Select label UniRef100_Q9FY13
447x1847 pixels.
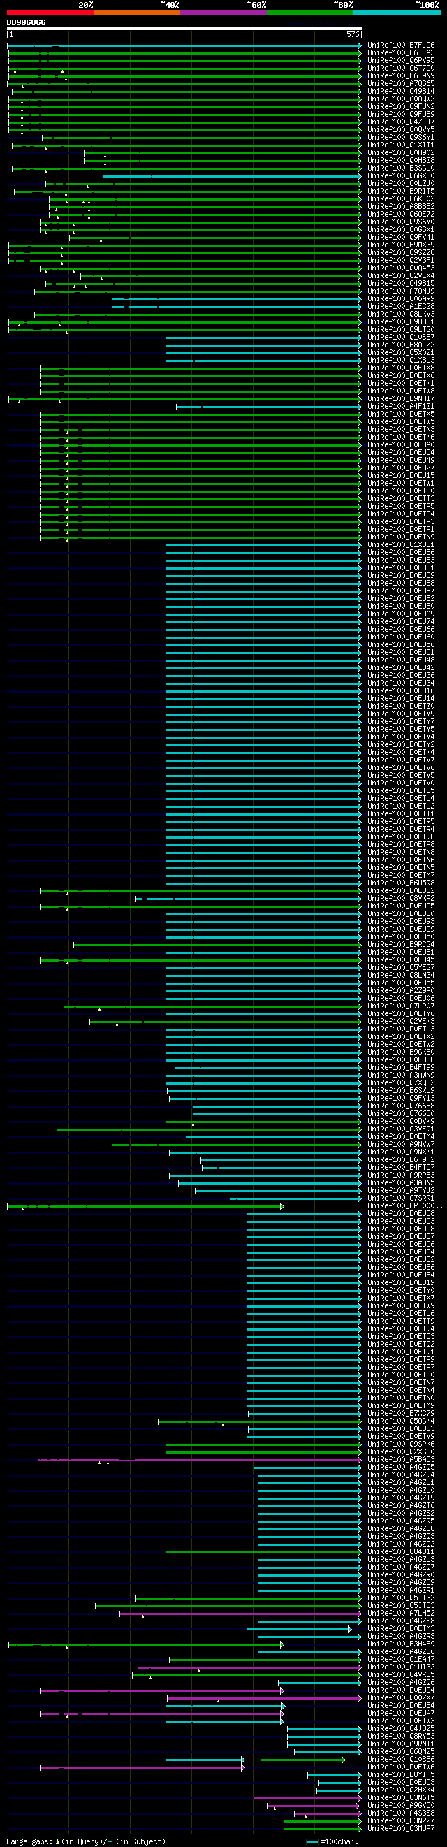[401, 1099]
